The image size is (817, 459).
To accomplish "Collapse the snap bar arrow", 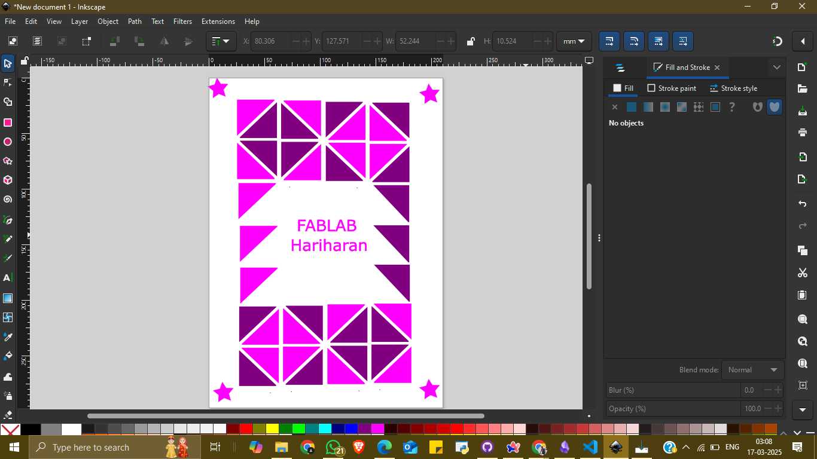I will [x=803, y=41].
